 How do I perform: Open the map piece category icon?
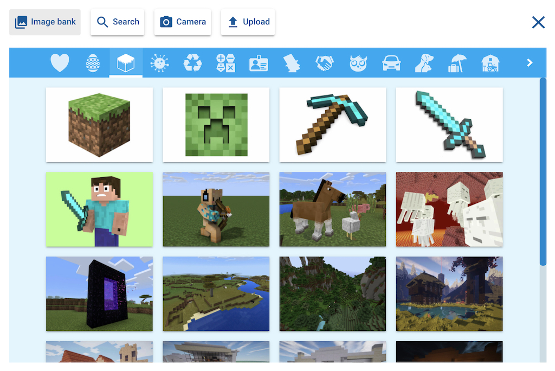click(292, 63)
